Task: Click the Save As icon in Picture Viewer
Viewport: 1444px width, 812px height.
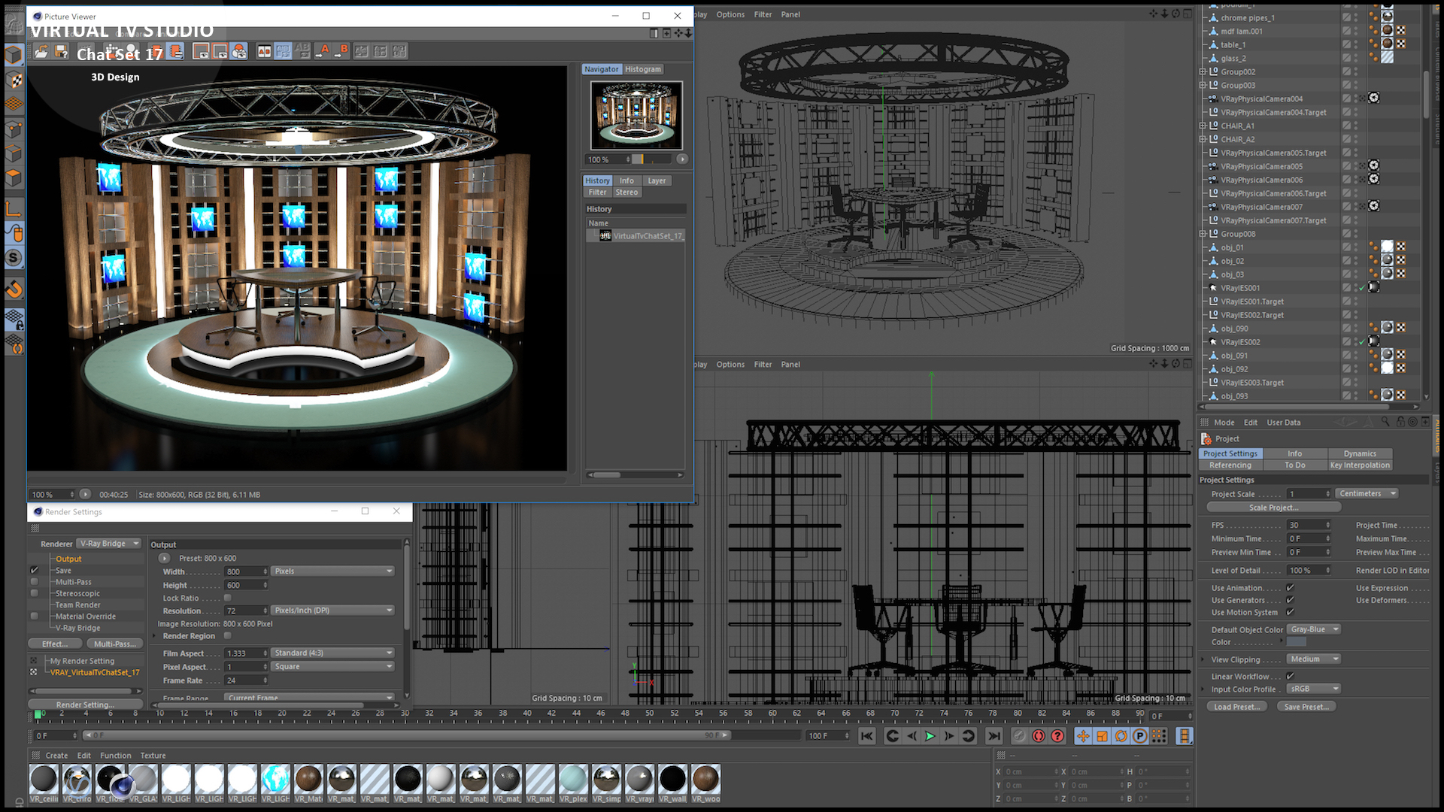Action: click(x=62, y=51)
